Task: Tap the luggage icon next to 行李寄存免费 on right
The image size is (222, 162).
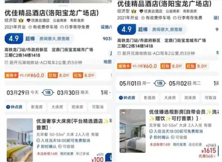Action: point(175,18)
